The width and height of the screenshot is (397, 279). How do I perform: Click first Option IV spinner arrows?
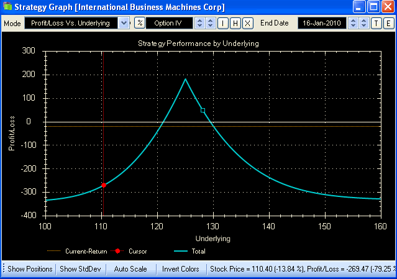(x=199, y=23)
